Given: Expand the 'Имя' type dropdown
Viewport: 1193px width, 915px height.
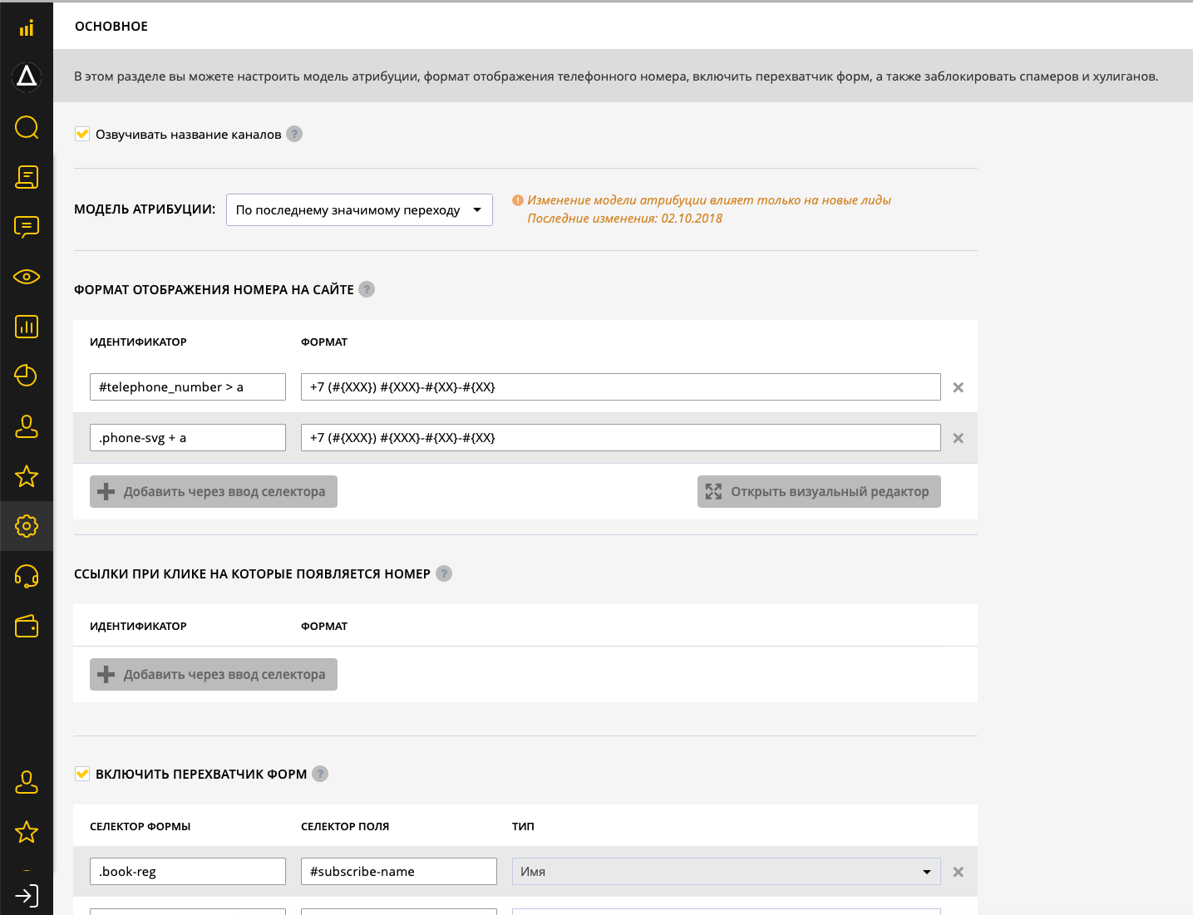Looking at the screenshot, I should (726, 872).
